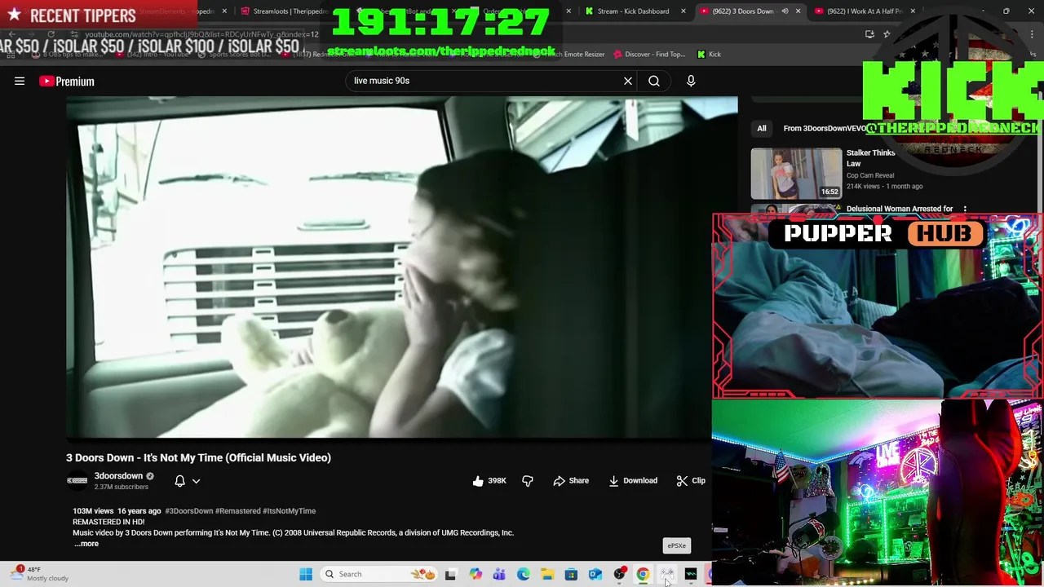Share the 3 Doors Down video
Image resolution: width=1044 pixels, height=587 pixels.
pos(571,481)
